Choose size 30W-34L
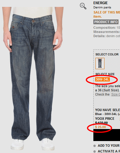 [x=102, y=79]
